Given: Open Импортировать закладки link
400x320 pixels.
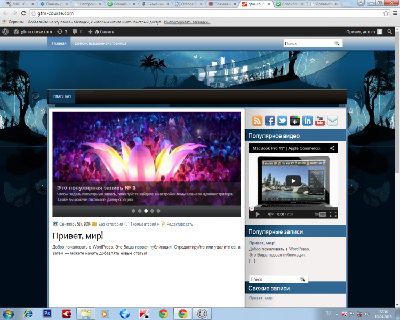Looking at the screenshot, I should 187,22.
